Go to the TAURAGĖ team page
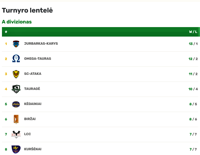The width and height of the screenshot is (200, 155). tap(32, 89)
